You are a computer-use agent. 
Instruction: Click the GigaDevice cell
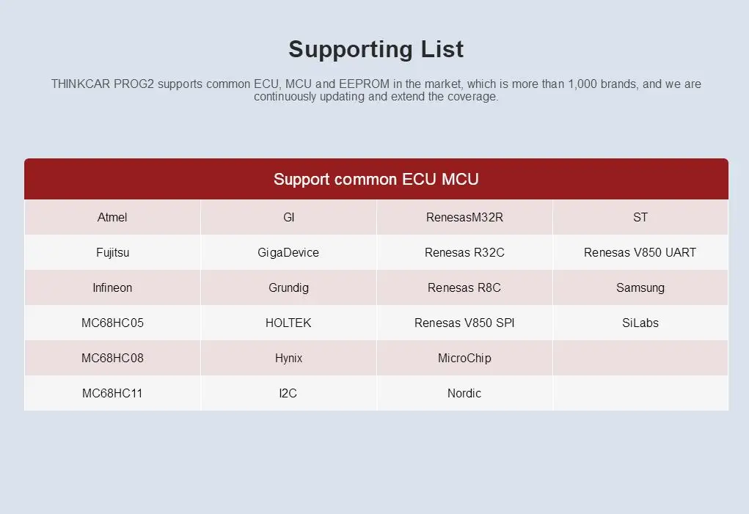288,252
